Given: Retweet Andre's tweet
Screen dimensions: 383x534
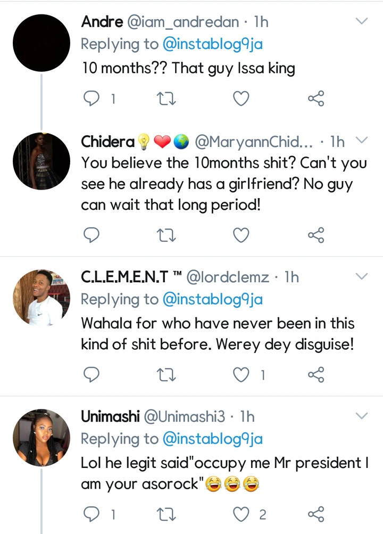Looking at the screenshot, I should [x=168, y=98].
